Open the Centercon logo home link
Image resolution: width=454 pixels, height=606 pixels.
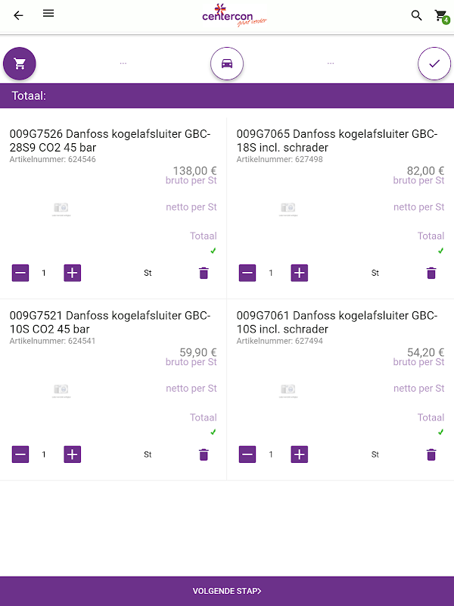click(234, 15)
